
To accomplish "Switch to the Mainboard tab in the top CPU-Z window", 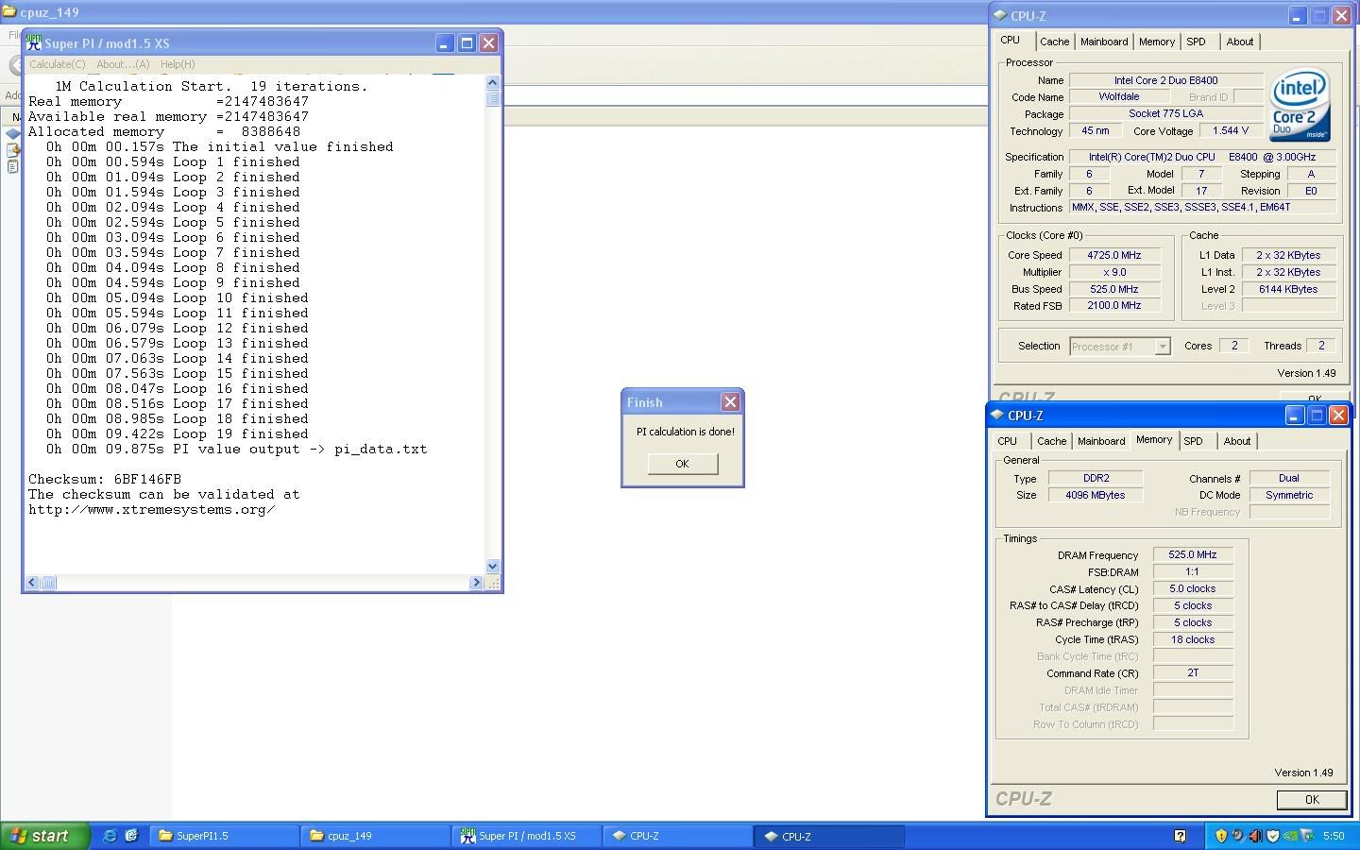I will 1103,42.
